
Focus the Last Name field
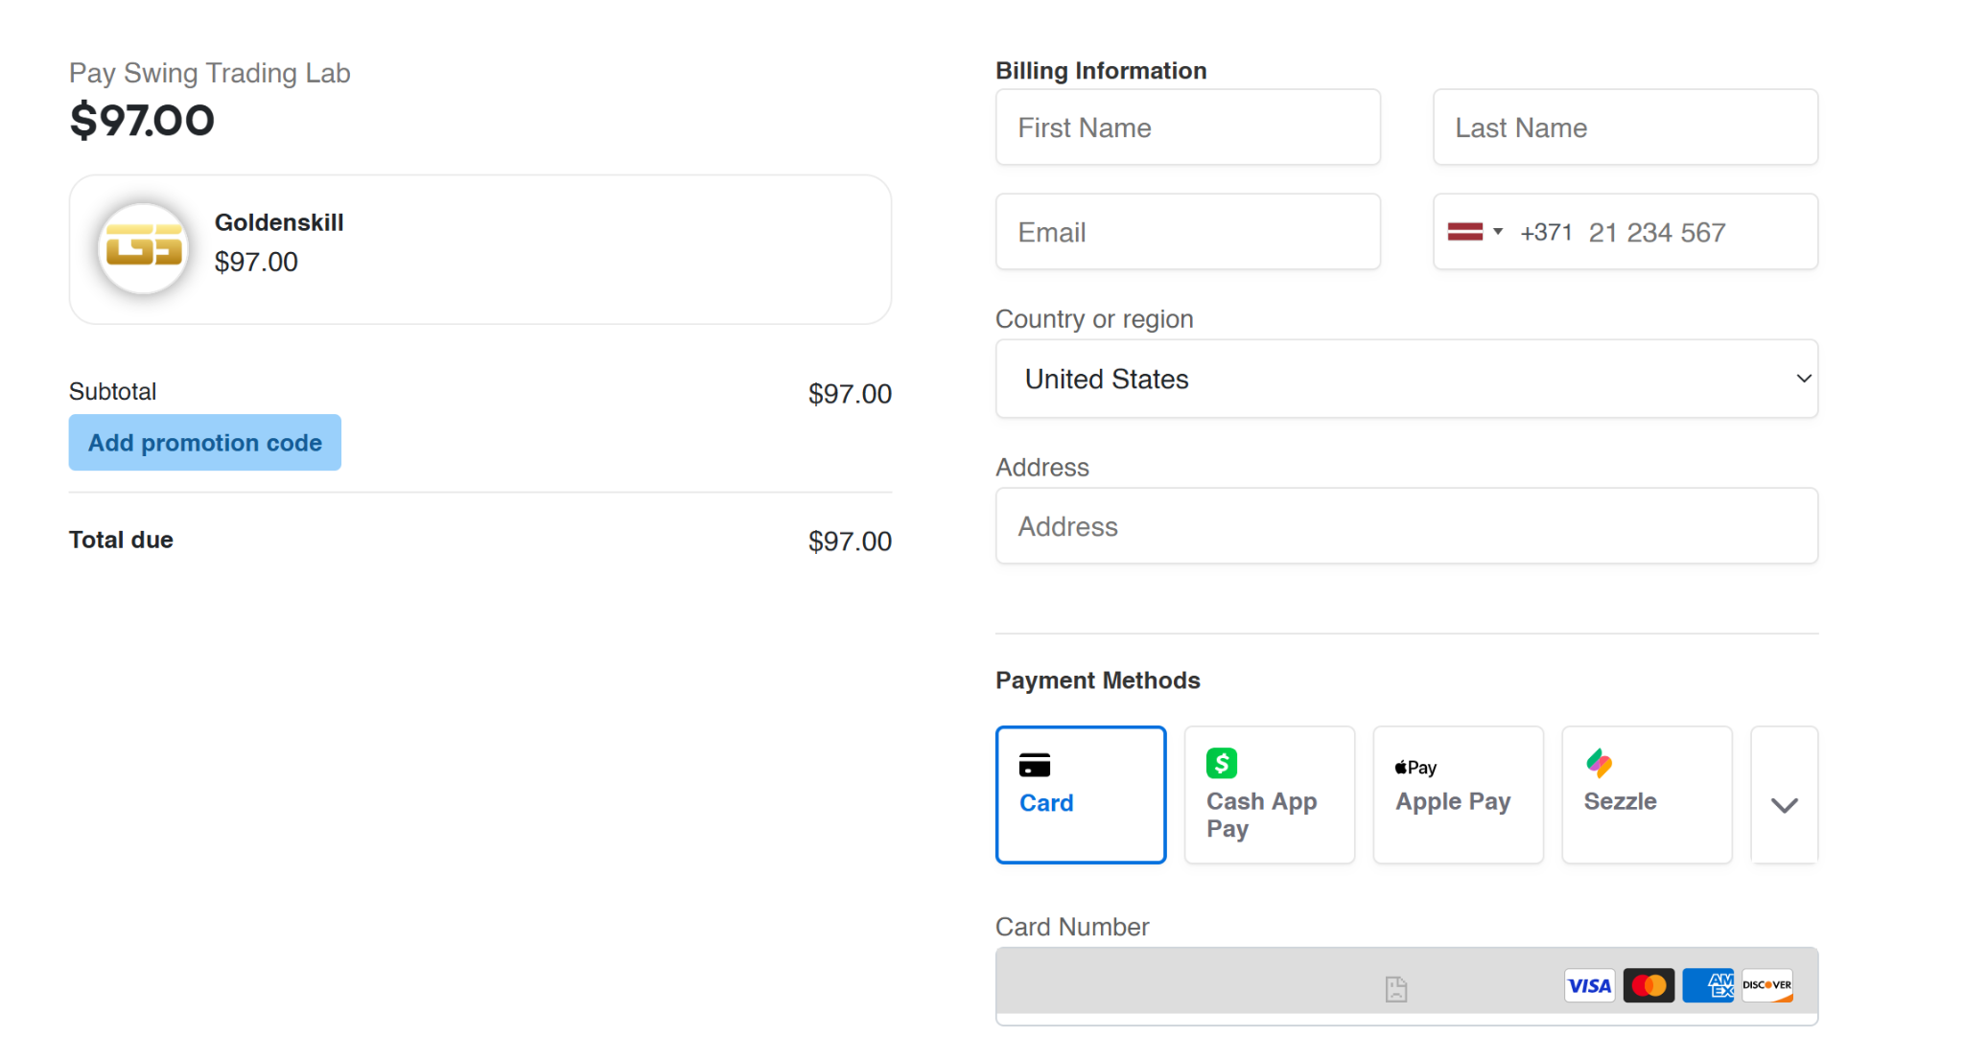pos(1625,127)
